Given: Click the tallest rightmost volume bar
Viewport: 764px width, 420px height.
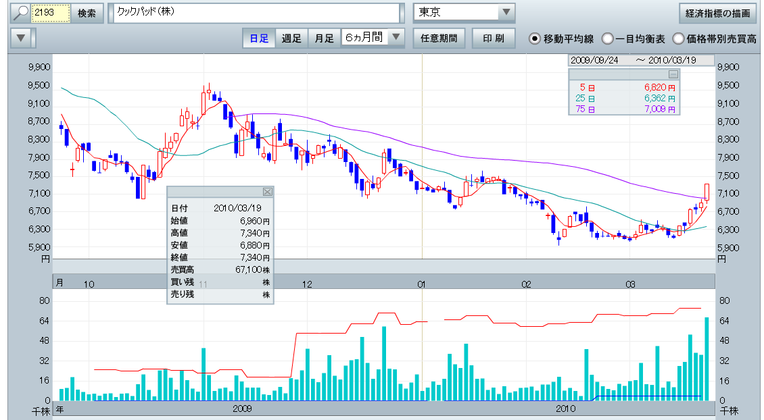Looking at the screenshot, I should coord(707,358).
